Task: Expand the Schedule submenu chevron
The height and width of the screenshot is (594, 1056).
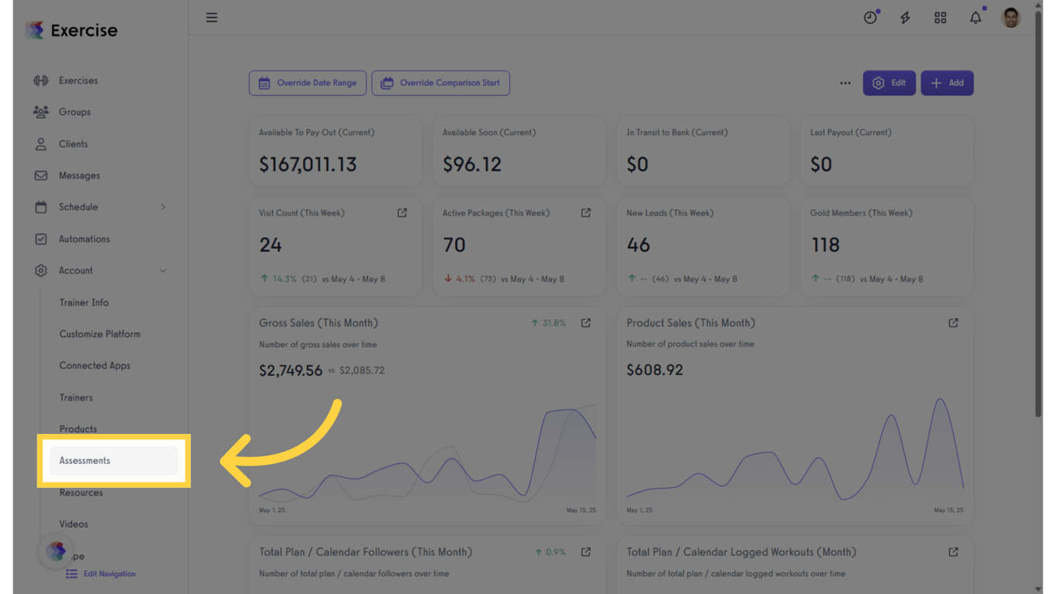Action: click(x=163, y=207)
